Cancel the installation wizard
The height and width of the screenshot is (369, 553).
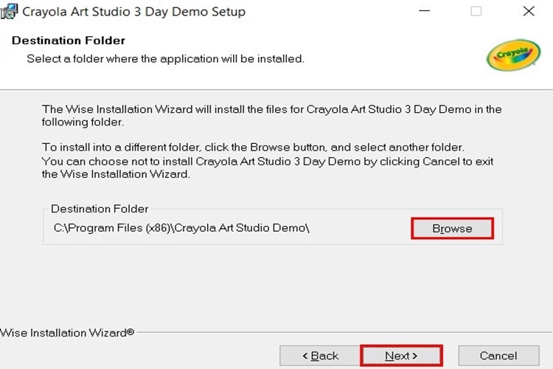(498, 356)
